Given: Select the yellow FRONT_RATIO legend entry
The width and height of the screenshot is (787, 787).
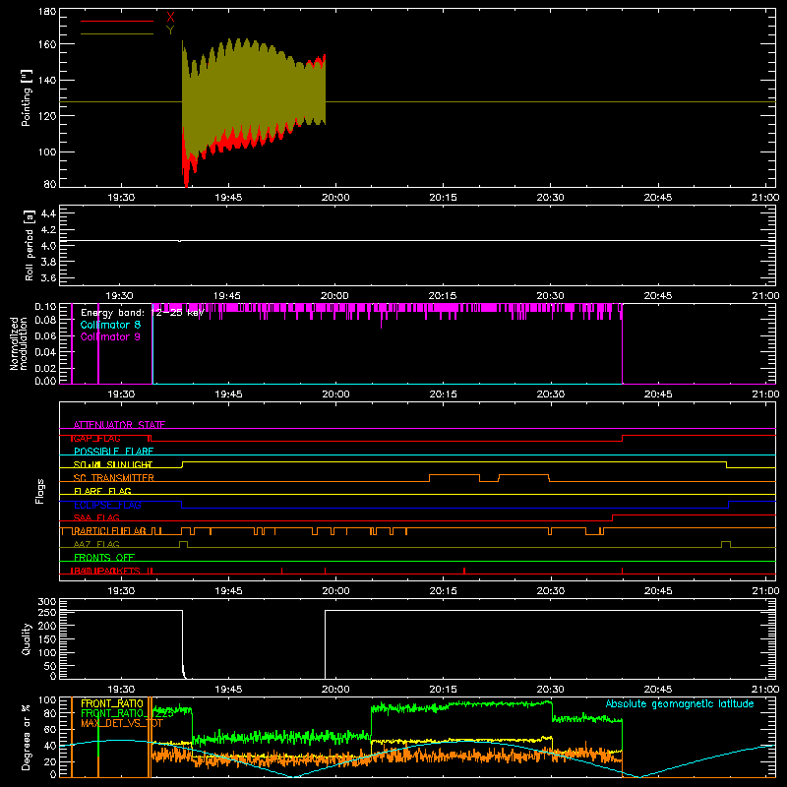Looking at the screenshot, I should [112, 703].
